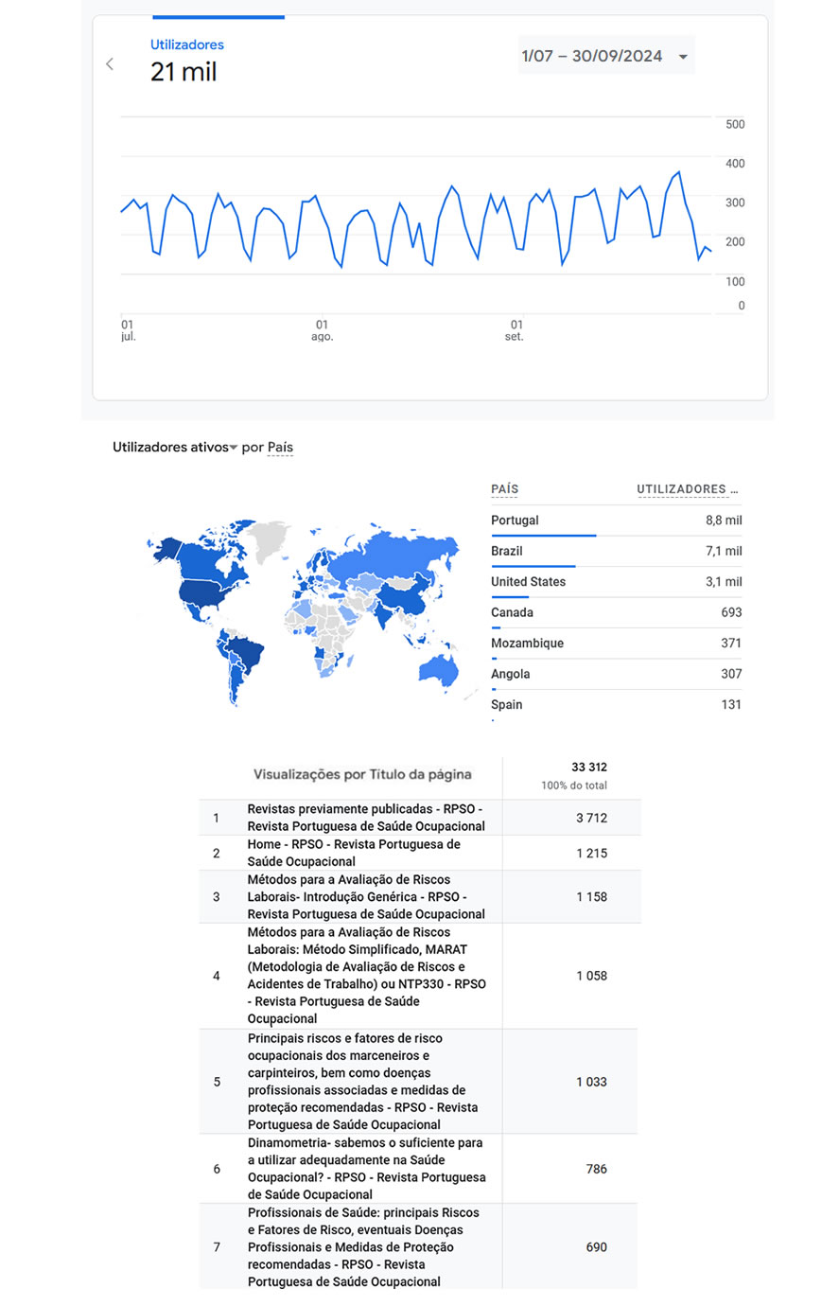This screenshot has width=839, height=1306.
Task: Click the Dinamometria page title row
Action: coord(366,1169)
